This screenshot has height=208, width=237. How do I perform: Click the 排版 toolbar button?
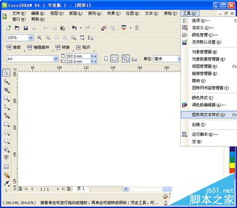(x=14, y=47)
